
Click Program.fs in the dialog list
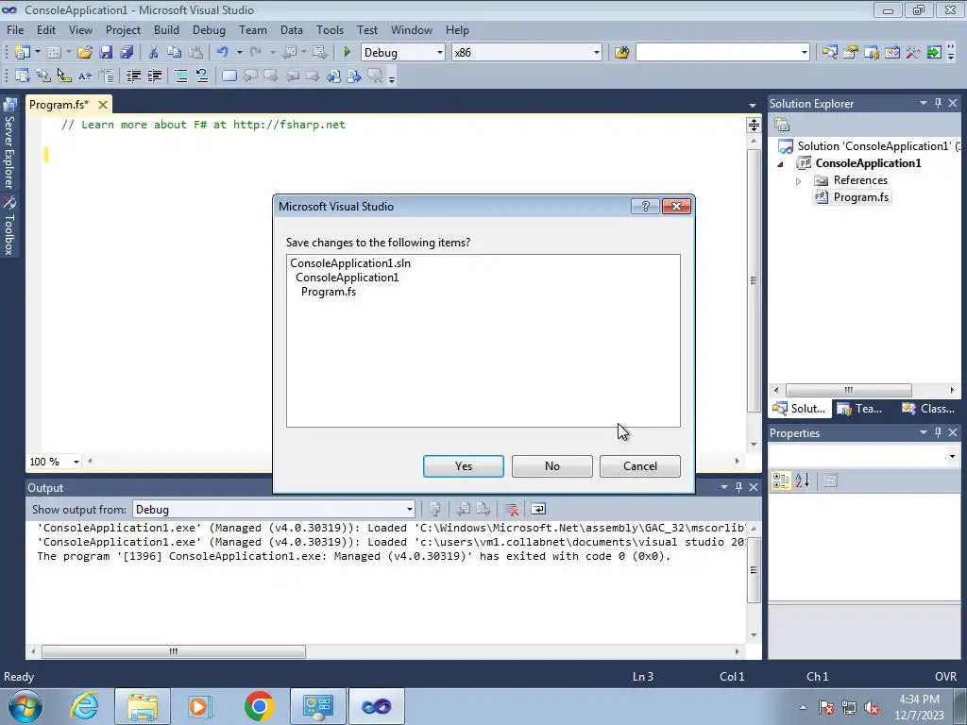(328, 292)
